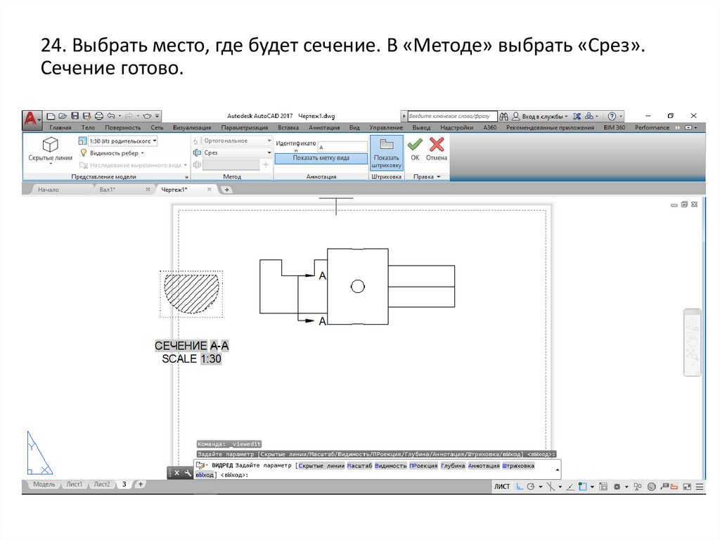Click the Аннотация option in command line
This screenshot has height=539, width=720.
tap(484, 465)
